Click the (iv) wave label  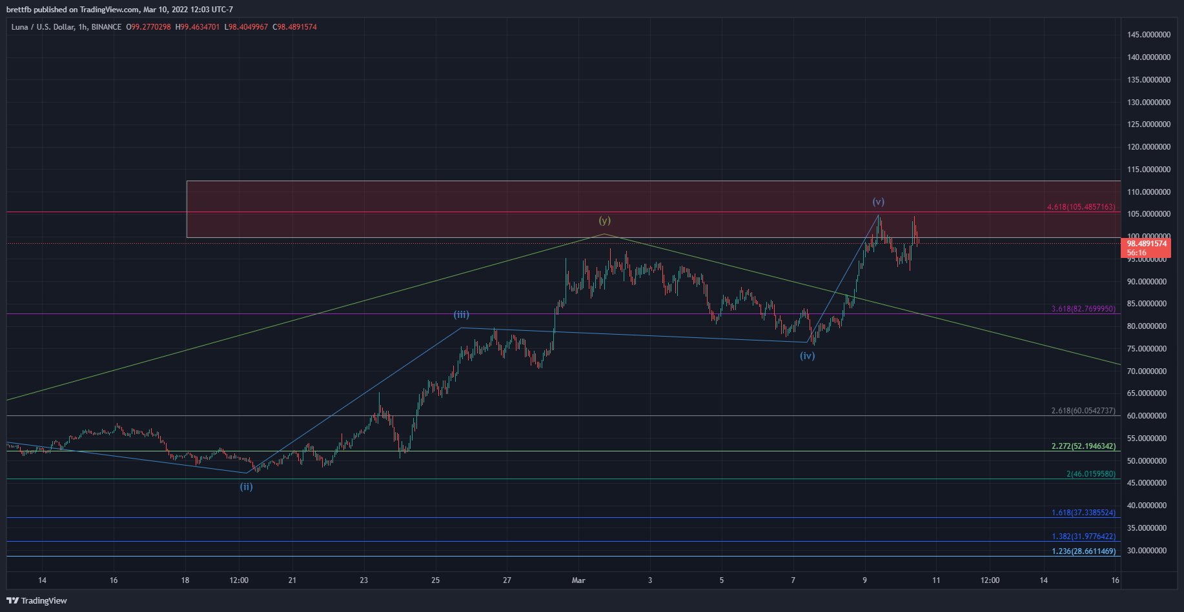pyautogui.click(x=808, y=355)
